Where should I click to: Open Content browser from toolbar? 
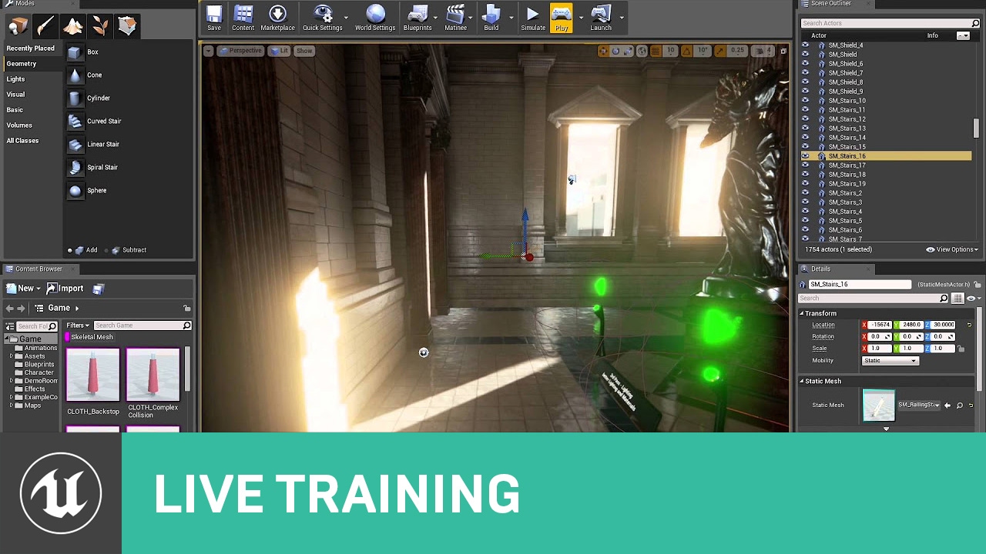pyautogui.click(x=243, y=18)
